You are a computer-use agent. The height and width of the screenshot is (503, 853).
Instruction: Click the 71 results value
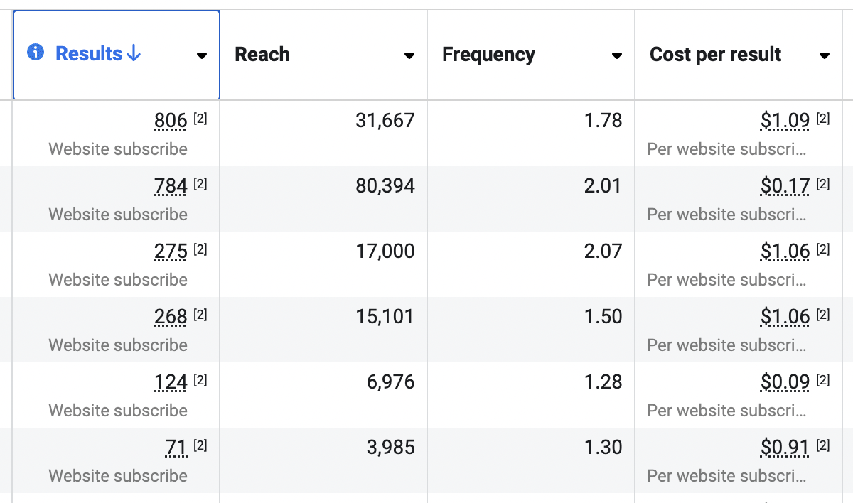pyautogui.click(x=175, y=448)
